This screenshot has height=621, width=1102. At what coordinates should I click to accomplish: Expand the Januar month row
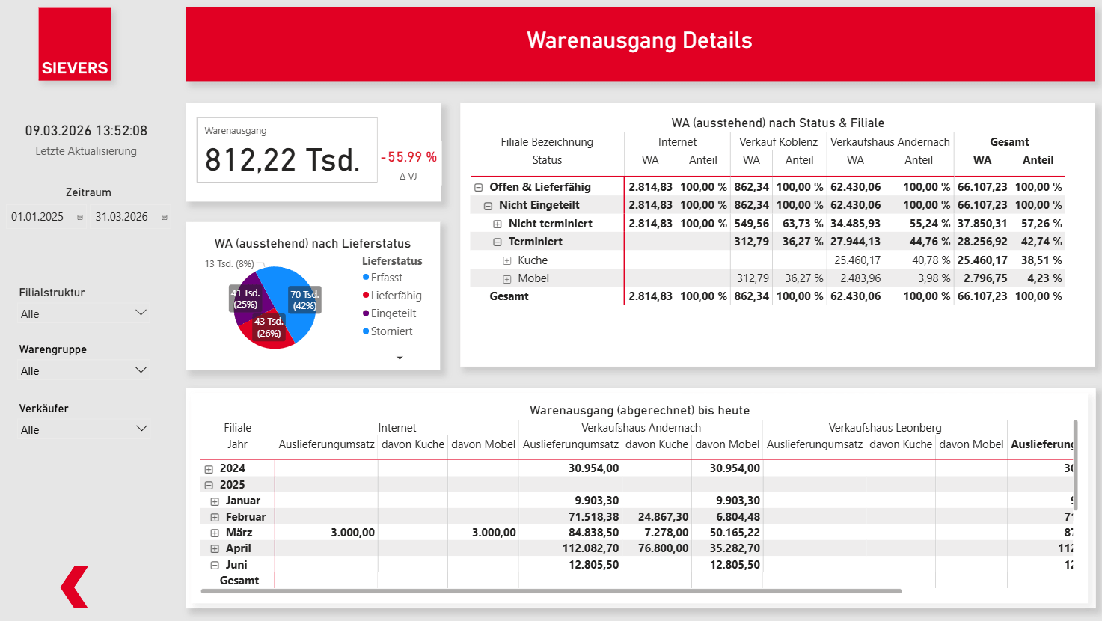coord(215,501)
